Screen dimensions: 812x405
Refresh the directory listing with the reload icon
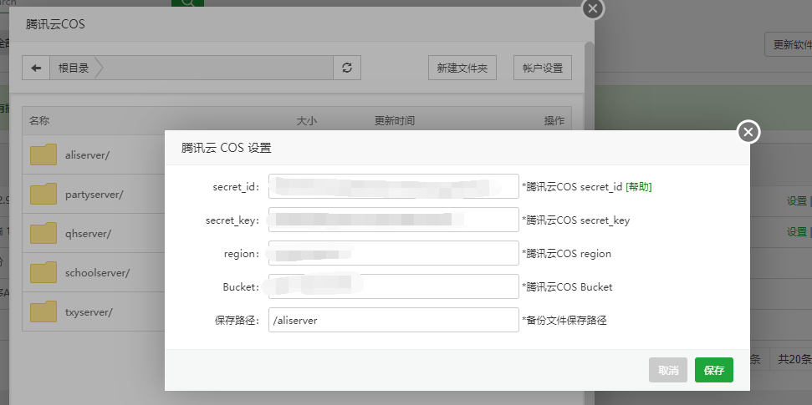click(x=347, y=68)
